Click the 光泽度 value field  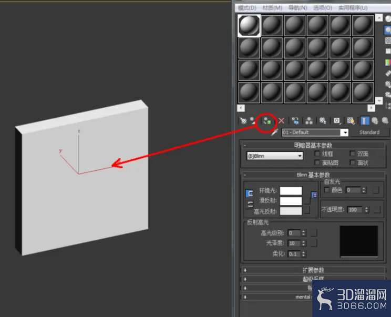[x=294, y=243]
